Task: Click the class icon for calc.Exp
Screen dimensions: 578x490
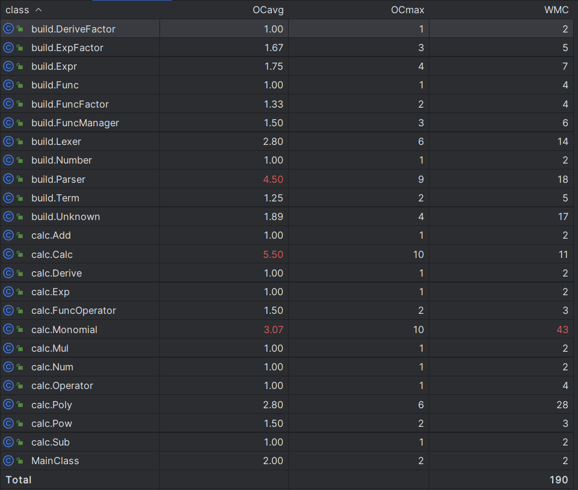Action: pos(8,292)
